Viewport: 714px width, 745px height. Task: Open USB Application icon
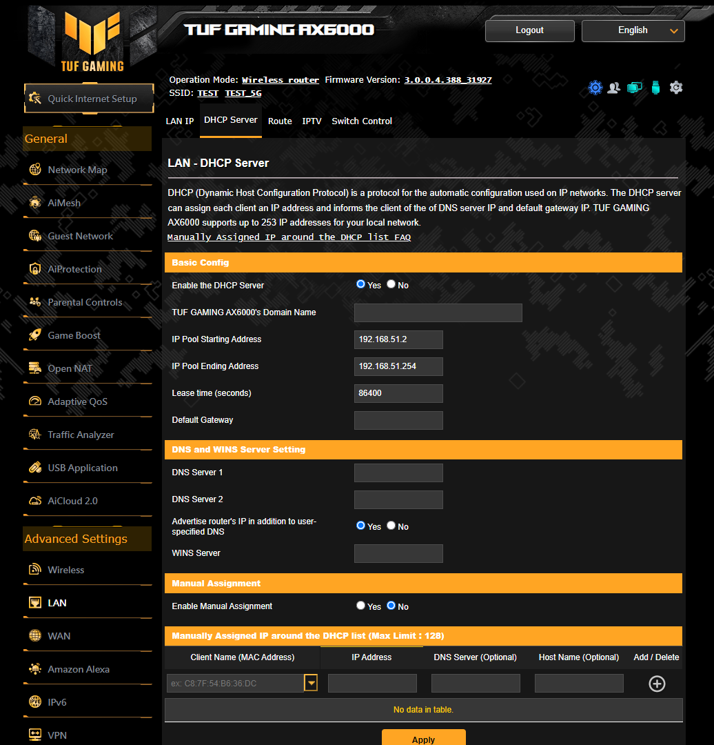pos(35,468)
